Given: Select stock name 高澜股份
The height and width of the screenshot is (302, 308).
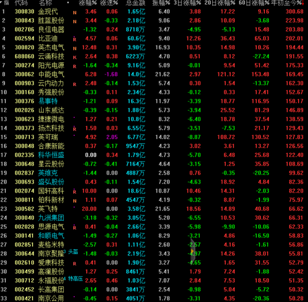Looking at the screenshot, I should [51, 272].
